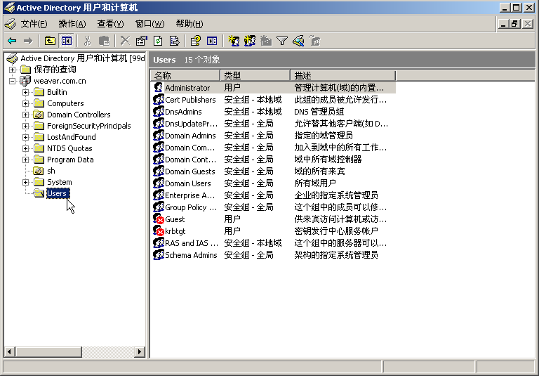The image size is (539, 376).
Task: Select the Domain Controllers tree item
Action: (79, 115)
